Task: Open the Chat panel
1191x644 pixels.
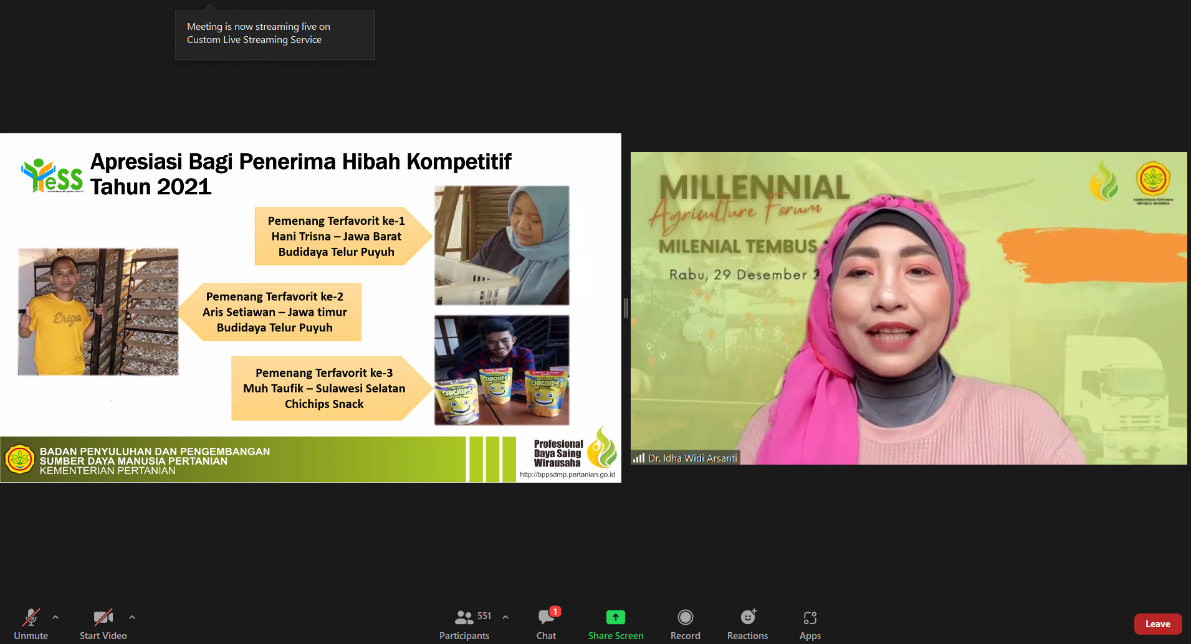Action: coord(547,624)
